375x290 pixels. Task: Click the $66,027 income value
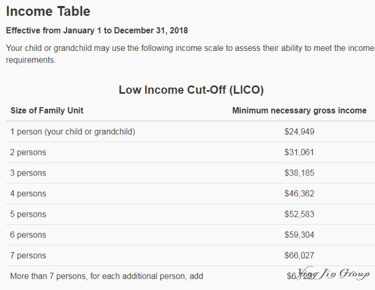click(299, 256)
